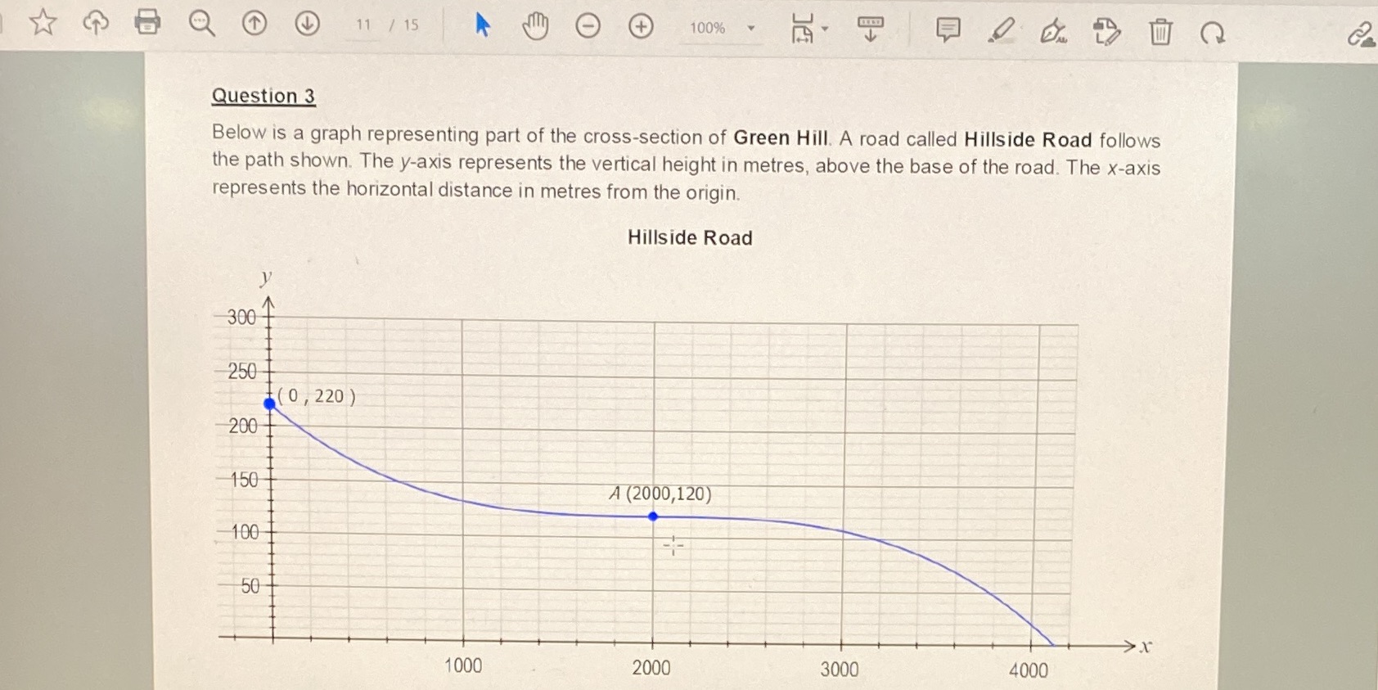This screenshot has width=1378, height=690.
Task: Click the 100% zoom level field
Action: coord(707,28)
